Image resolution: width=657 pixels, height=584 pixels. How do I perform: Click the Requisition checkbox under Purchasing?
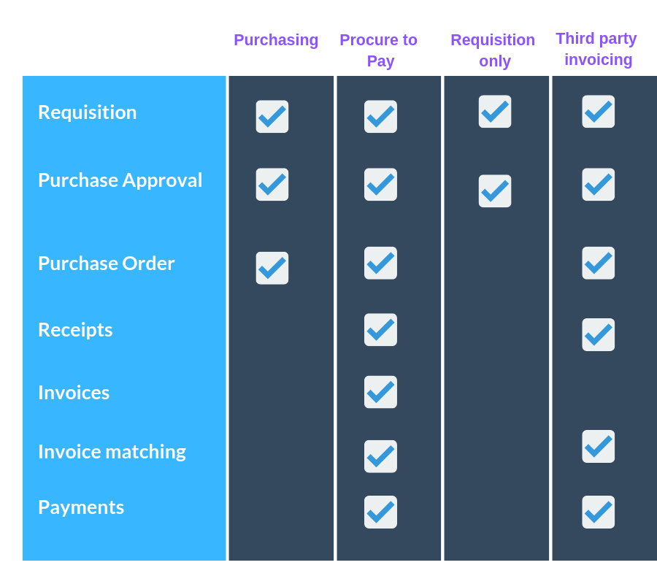pos(272,117)
